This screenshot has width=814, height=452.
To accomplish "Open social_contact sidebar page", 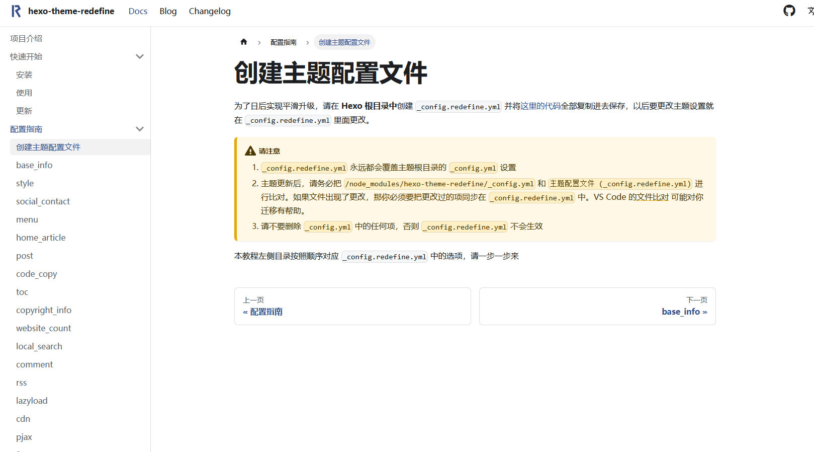I will click(43, 201).
